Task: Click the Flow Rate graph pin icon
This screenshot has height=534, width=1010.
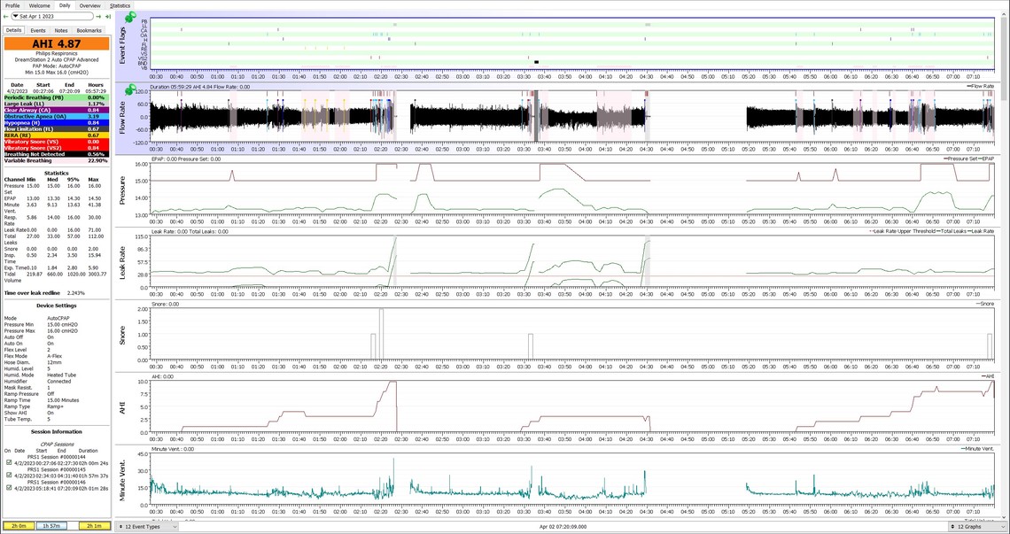Action: 130,90
